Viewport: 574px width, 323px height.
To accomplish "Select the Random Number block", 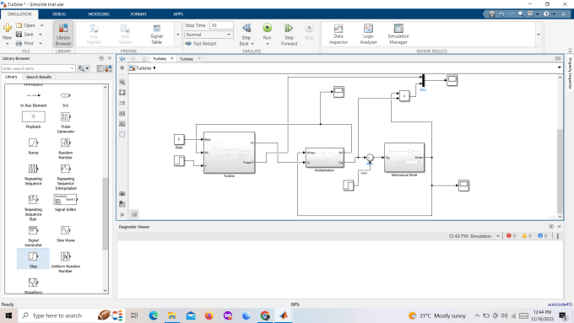I will coord(66,148).
